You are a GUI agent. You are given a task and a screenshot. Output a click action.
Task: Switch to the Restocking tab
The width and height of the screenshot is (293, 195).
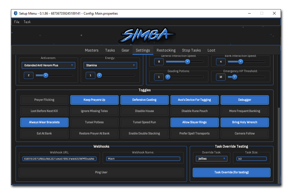pyautogui.click(x=166, y=50)
